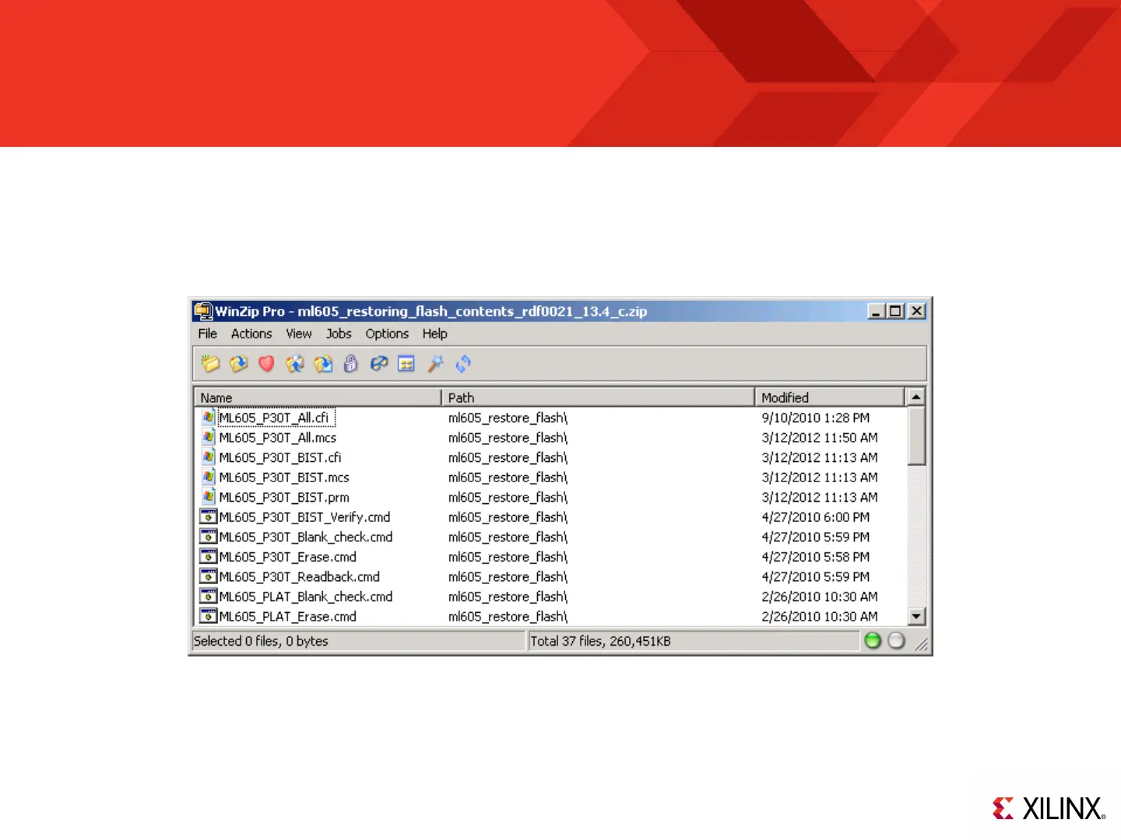Image resolution: width=1121 pixels, height=840 pixels.
Task: Click the path cell in the ML605_P30T_All.cfi row
Action: tap(508, 418)
